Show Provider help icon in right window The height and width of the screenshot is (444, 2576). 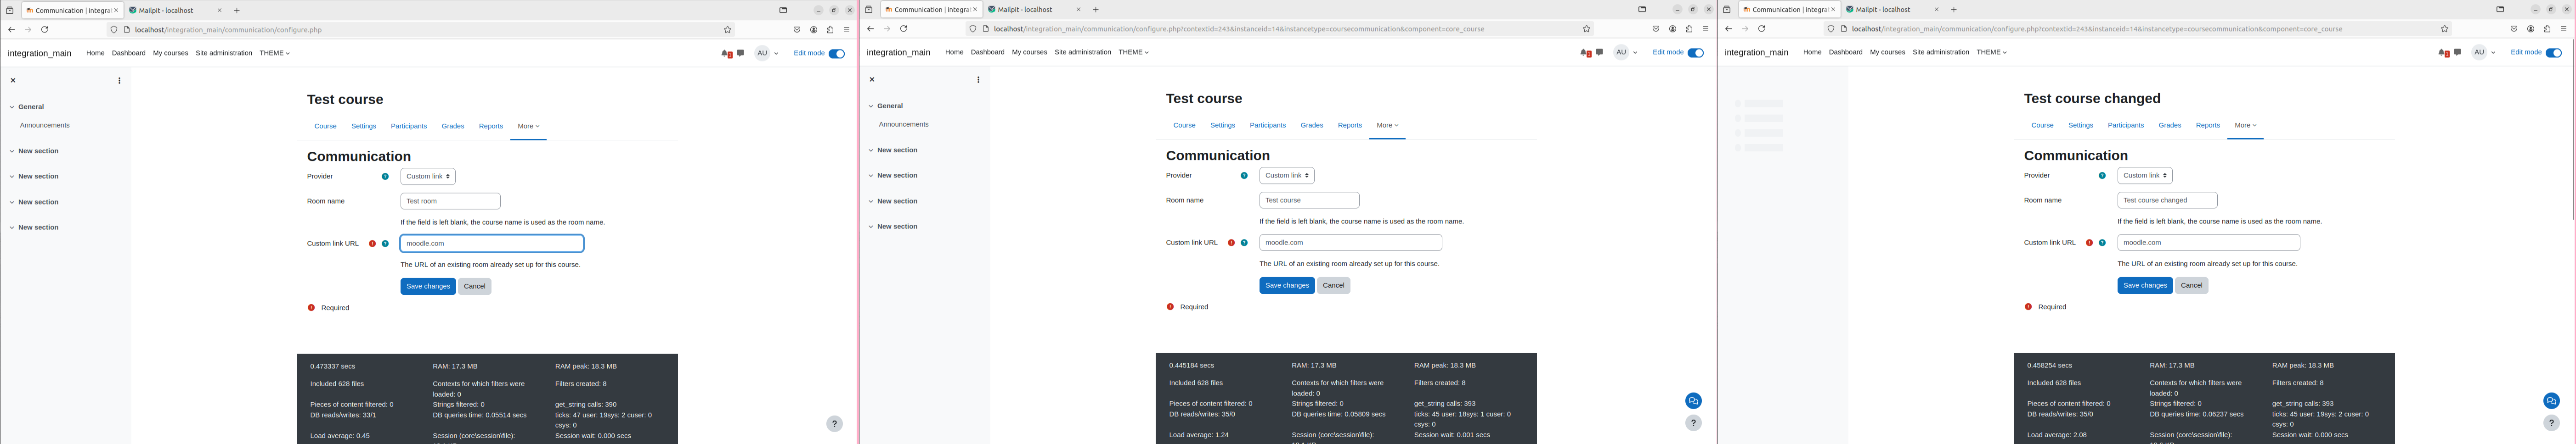[2102, 176]
